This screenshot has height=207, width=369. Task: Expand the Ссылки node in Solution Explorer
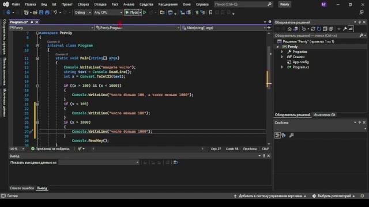point(282,57)
